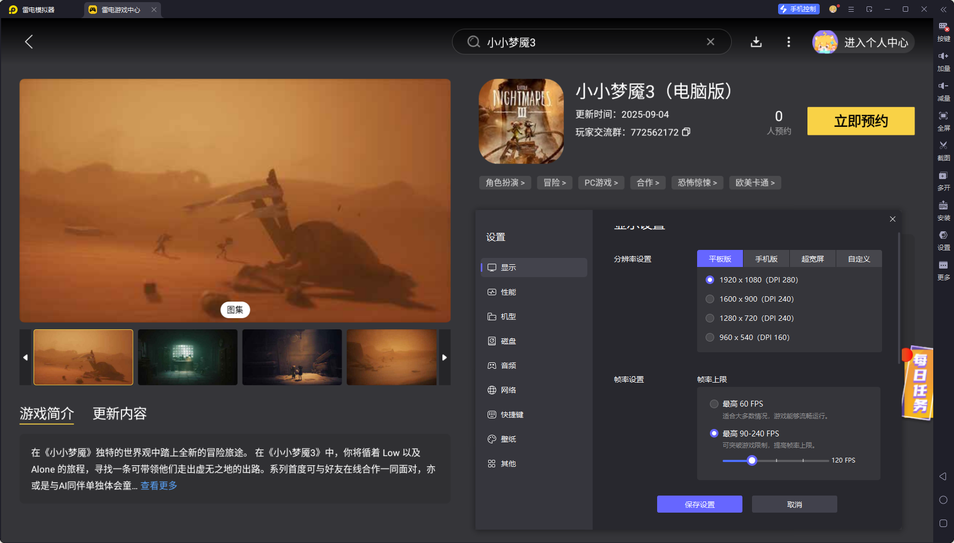954x543 pixels.
Task: Open 快捷键 settings section
Action: coord(533,415)
